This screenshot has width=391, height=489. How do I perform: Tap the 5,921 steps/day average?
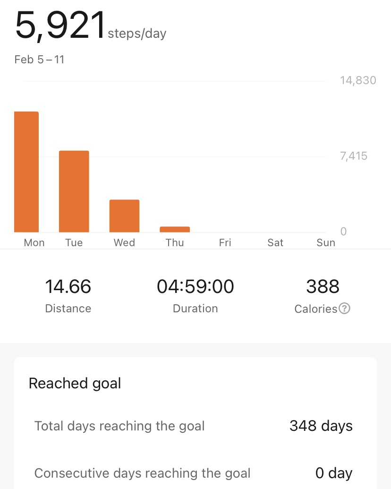point(90,25)
